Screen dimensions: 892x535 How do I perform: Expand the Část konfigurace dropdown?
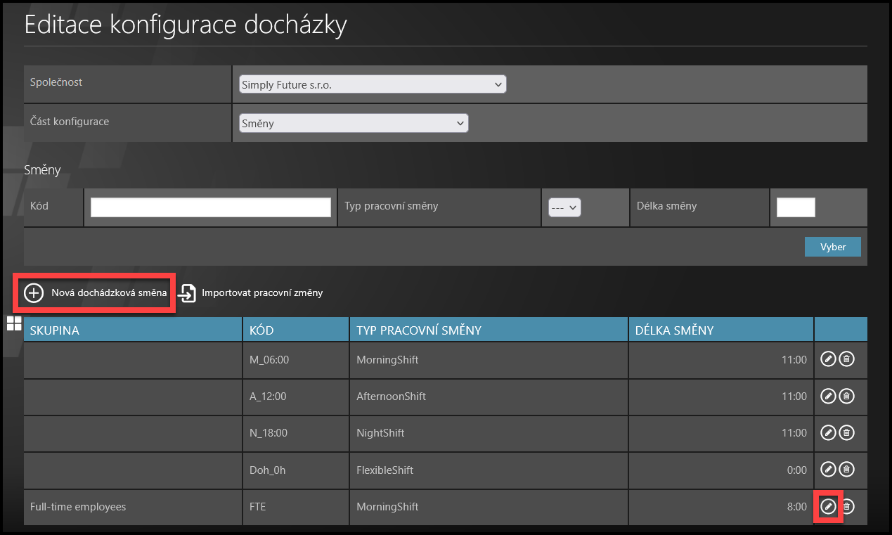click(353, 123)
